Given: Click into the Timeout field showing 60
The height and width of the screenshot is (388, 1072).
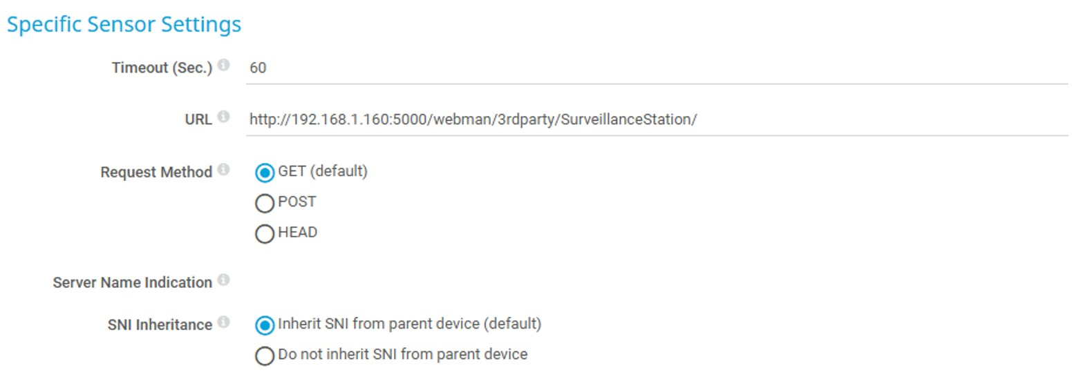Looking at the screenshot, I should click(x=657, y=68).
